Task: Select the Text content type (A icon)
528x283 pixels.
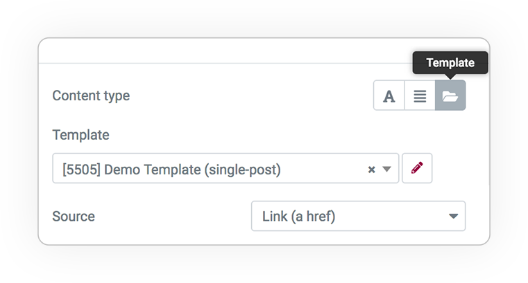Action: tap(389, 95)
